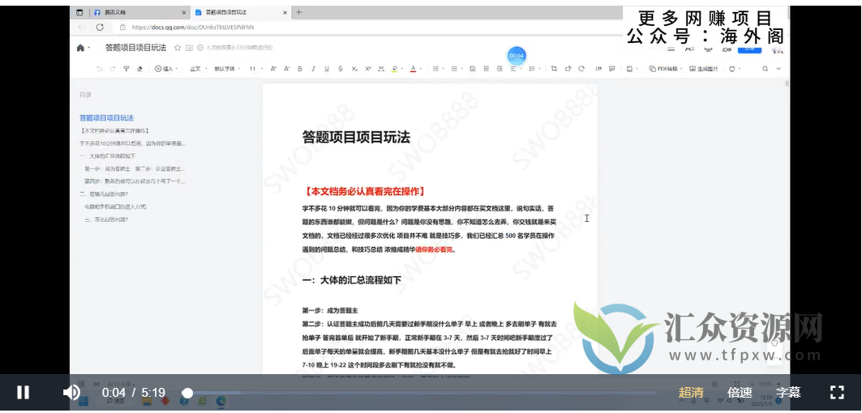Open the bulleted list dropdown
This screenshot has width=862, height=413.
click(438, 69)
